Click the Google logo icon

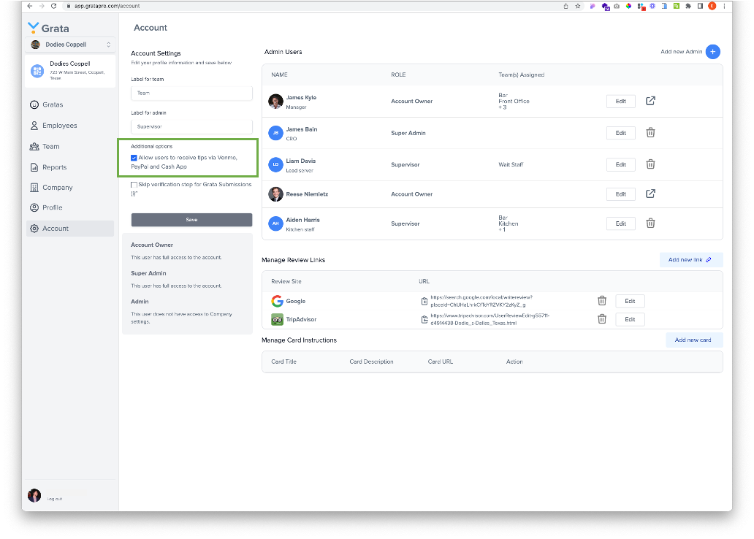(x=277, y=301)
